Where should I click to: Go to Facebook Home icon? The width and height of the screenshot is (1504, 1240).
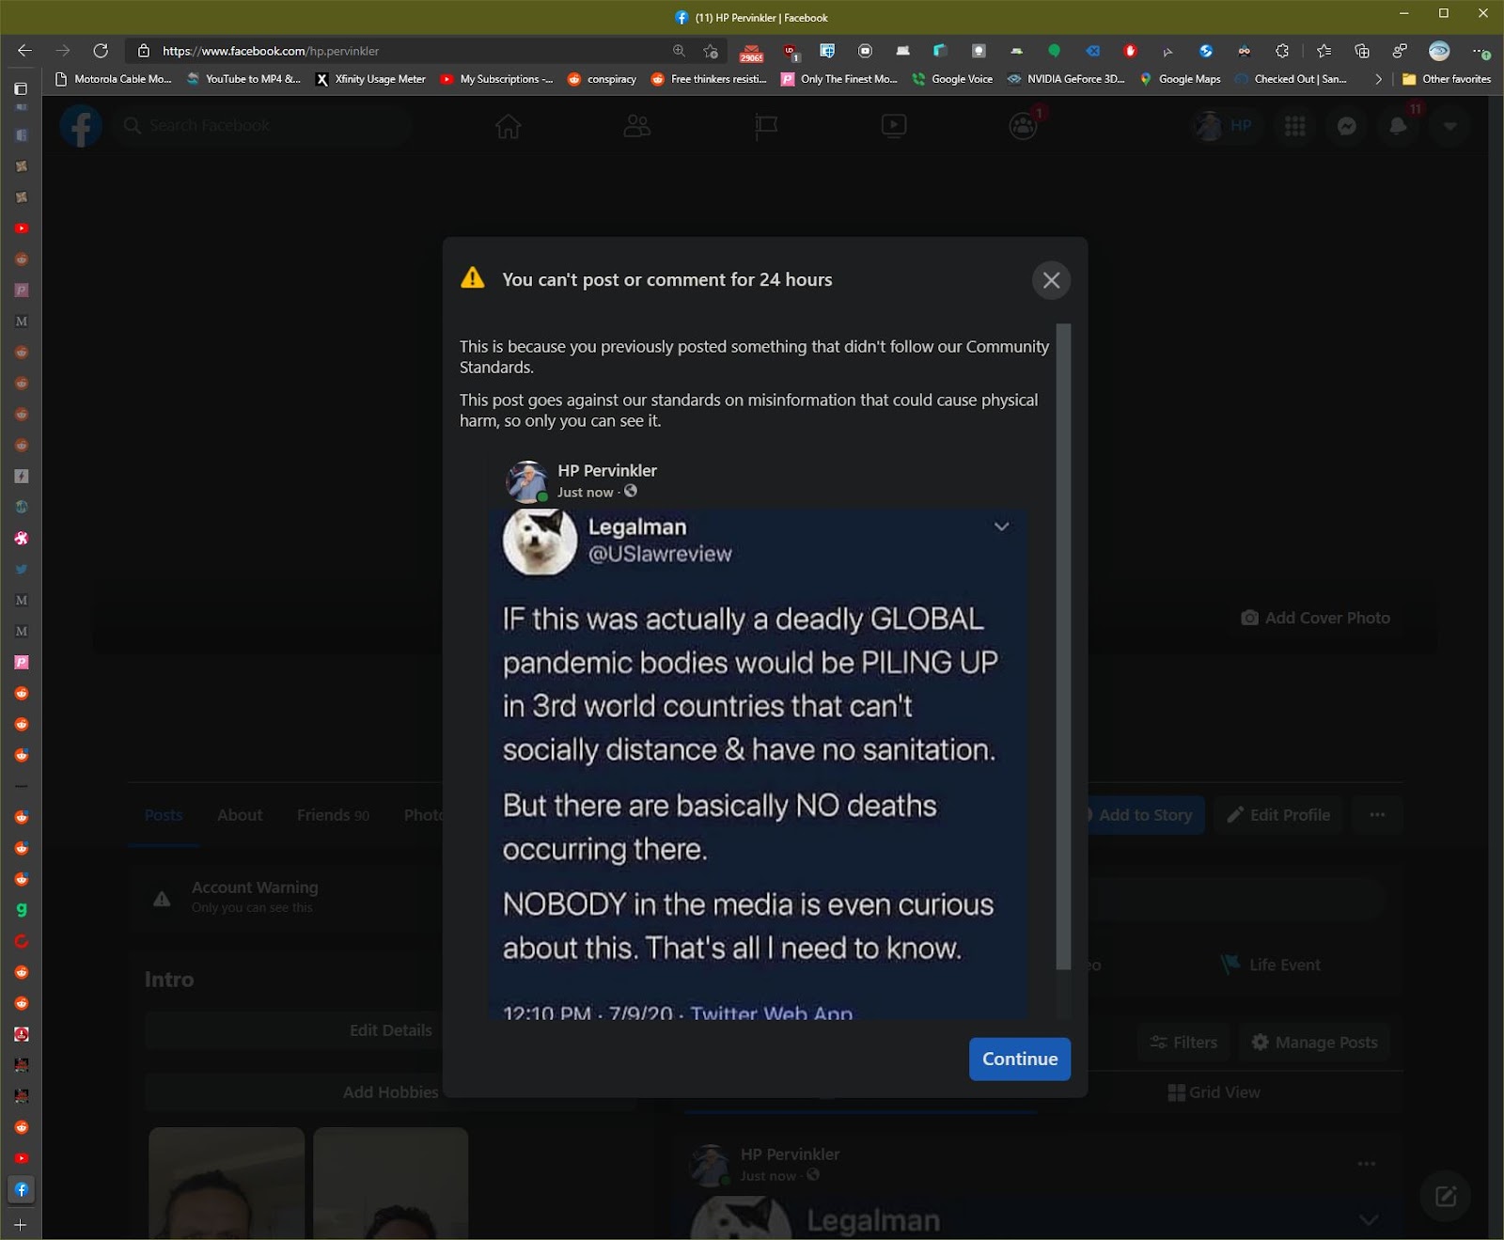coord(509,126)
